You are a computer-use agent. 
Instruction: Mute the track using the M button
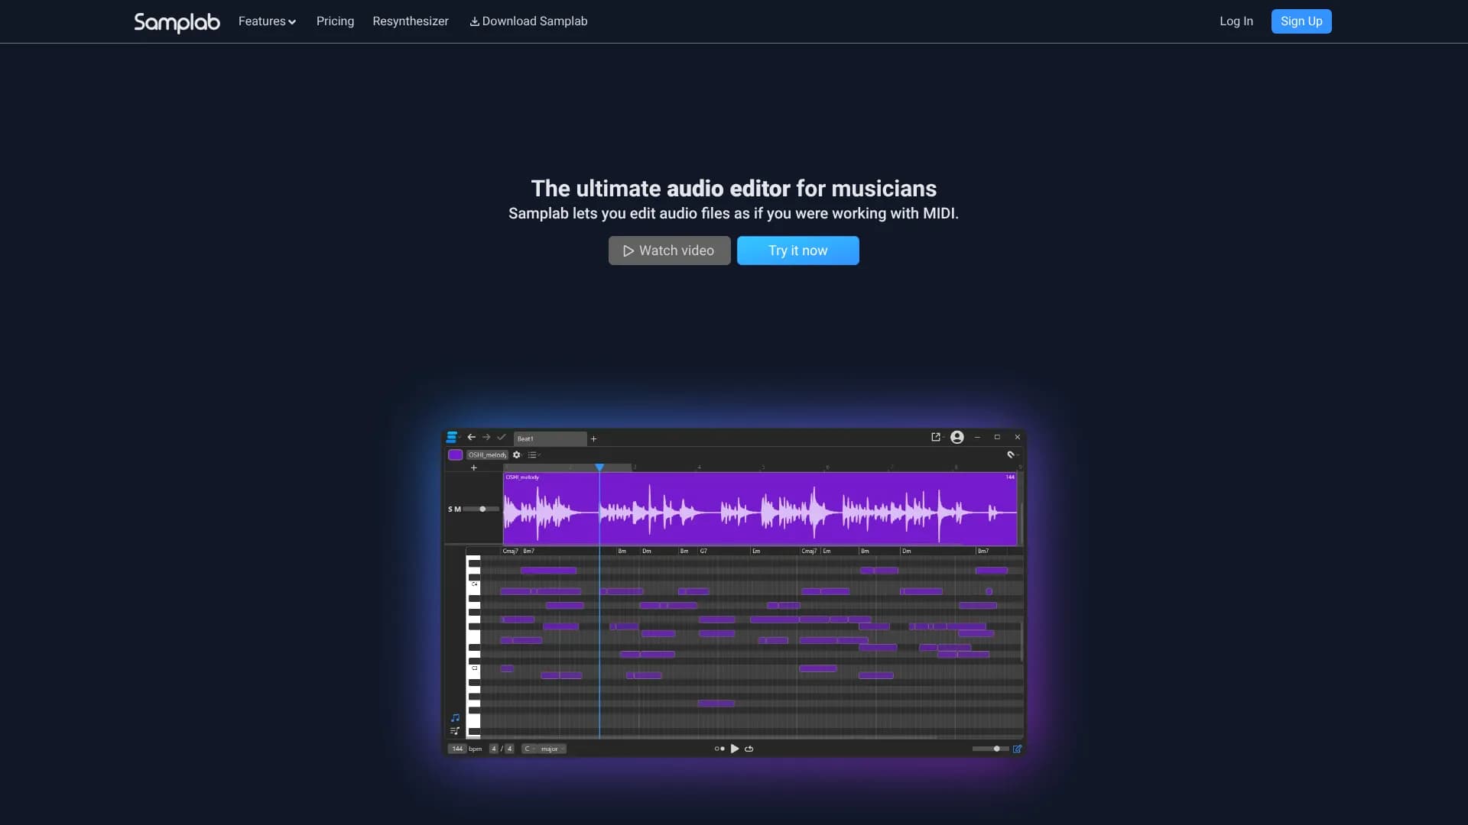(458, 510)
